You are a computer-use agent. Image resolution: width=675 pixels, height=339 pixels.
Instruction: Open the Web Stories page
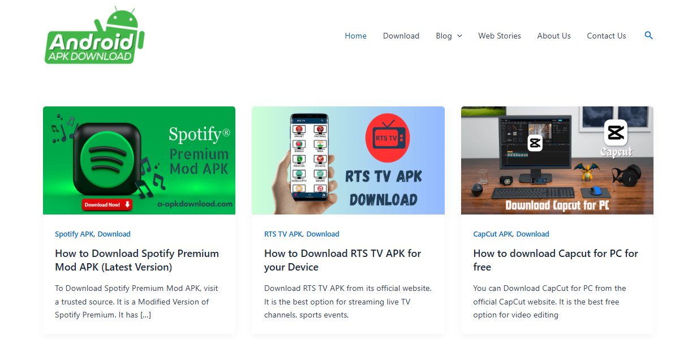pyautogui.click(x=499, y=36)
